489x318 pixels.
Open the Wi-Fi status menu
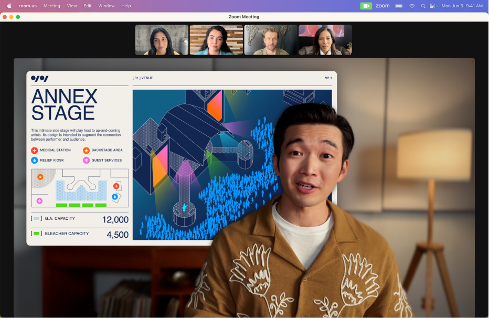point(412,6)
